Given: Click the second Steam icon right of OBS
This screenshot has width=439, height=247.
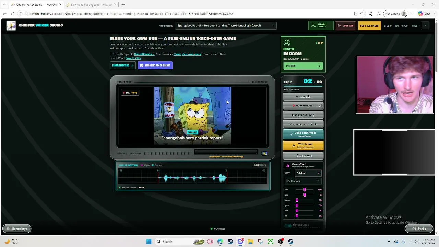Looking at the screenshot, I should pyautogui.click(x=290, y=242).
